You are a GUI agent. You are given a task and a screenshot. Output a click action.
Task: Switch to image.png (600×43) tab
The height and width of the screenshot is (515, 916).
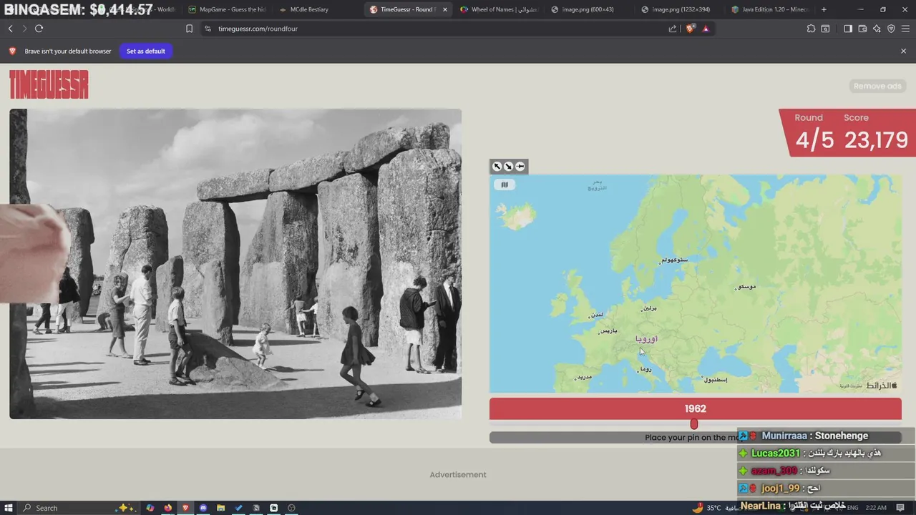(x=588, y=9)
